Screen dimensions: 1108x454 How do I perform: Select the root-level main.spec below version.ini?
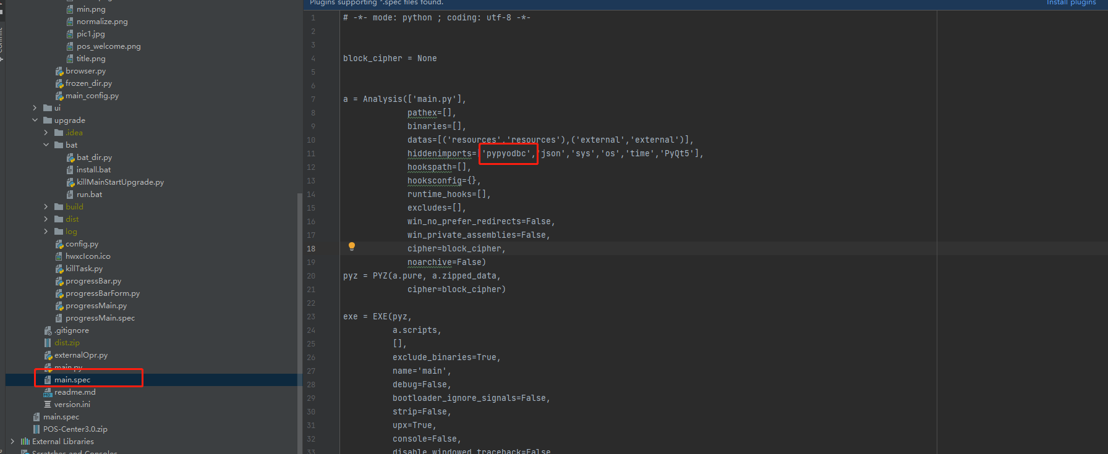click(61, 417)
